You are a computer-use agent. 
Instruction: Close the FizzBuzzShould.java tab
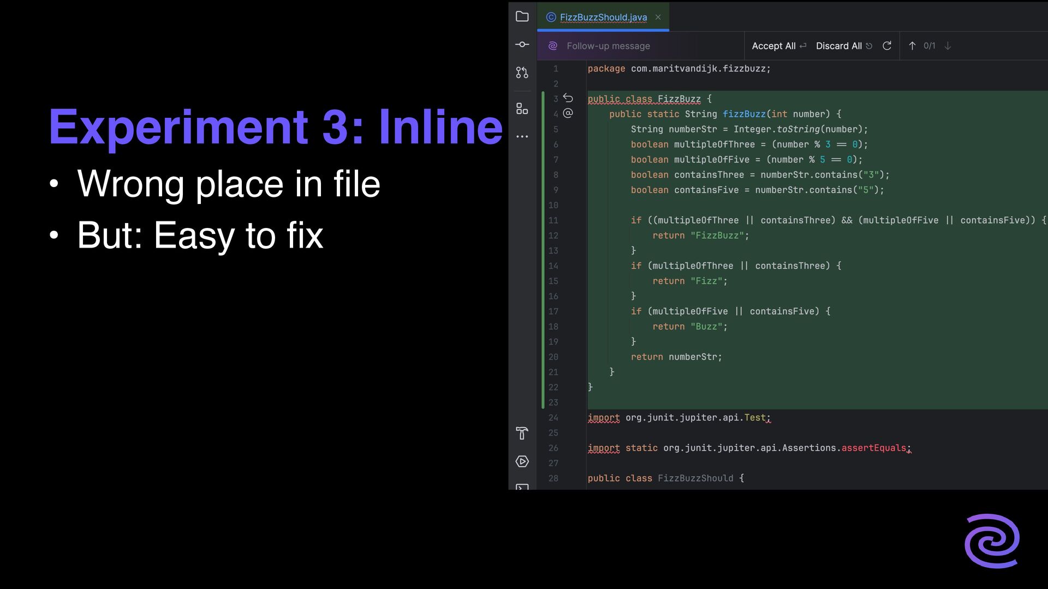tap(658, 17)
